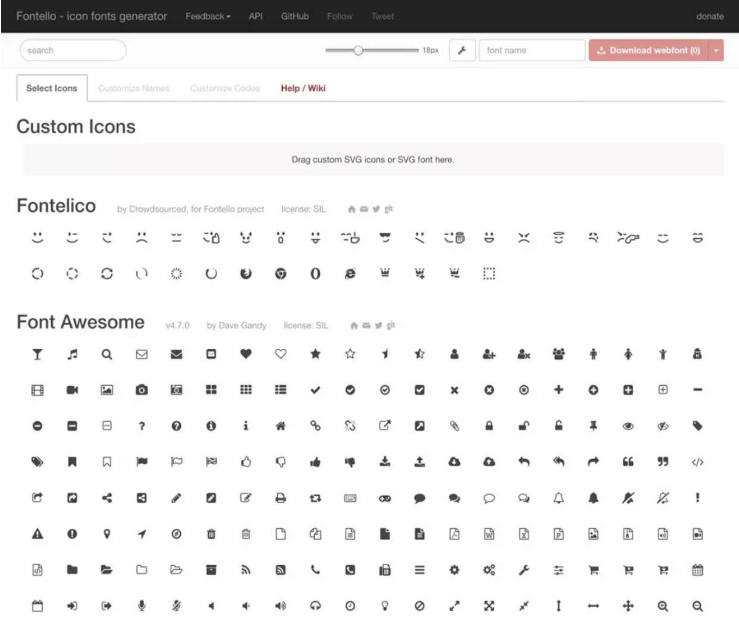Choose the dotted square marquee icon
Image resolution: width=739 pixels, height=630 pixels.
(489, 273)
